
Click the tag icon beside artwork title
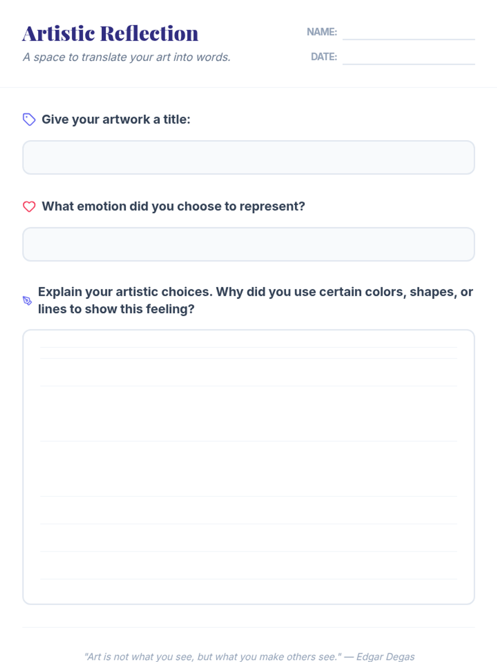29,120
